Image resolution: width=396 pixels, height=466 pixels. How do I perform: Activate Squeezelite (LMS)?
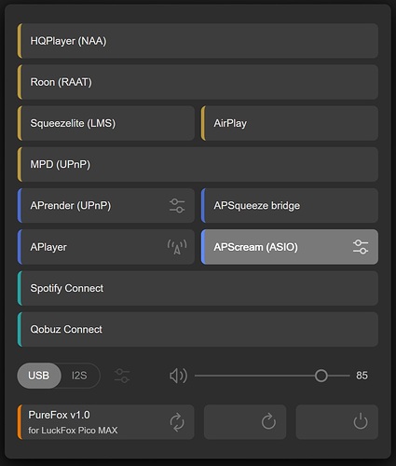coord(106,123)
